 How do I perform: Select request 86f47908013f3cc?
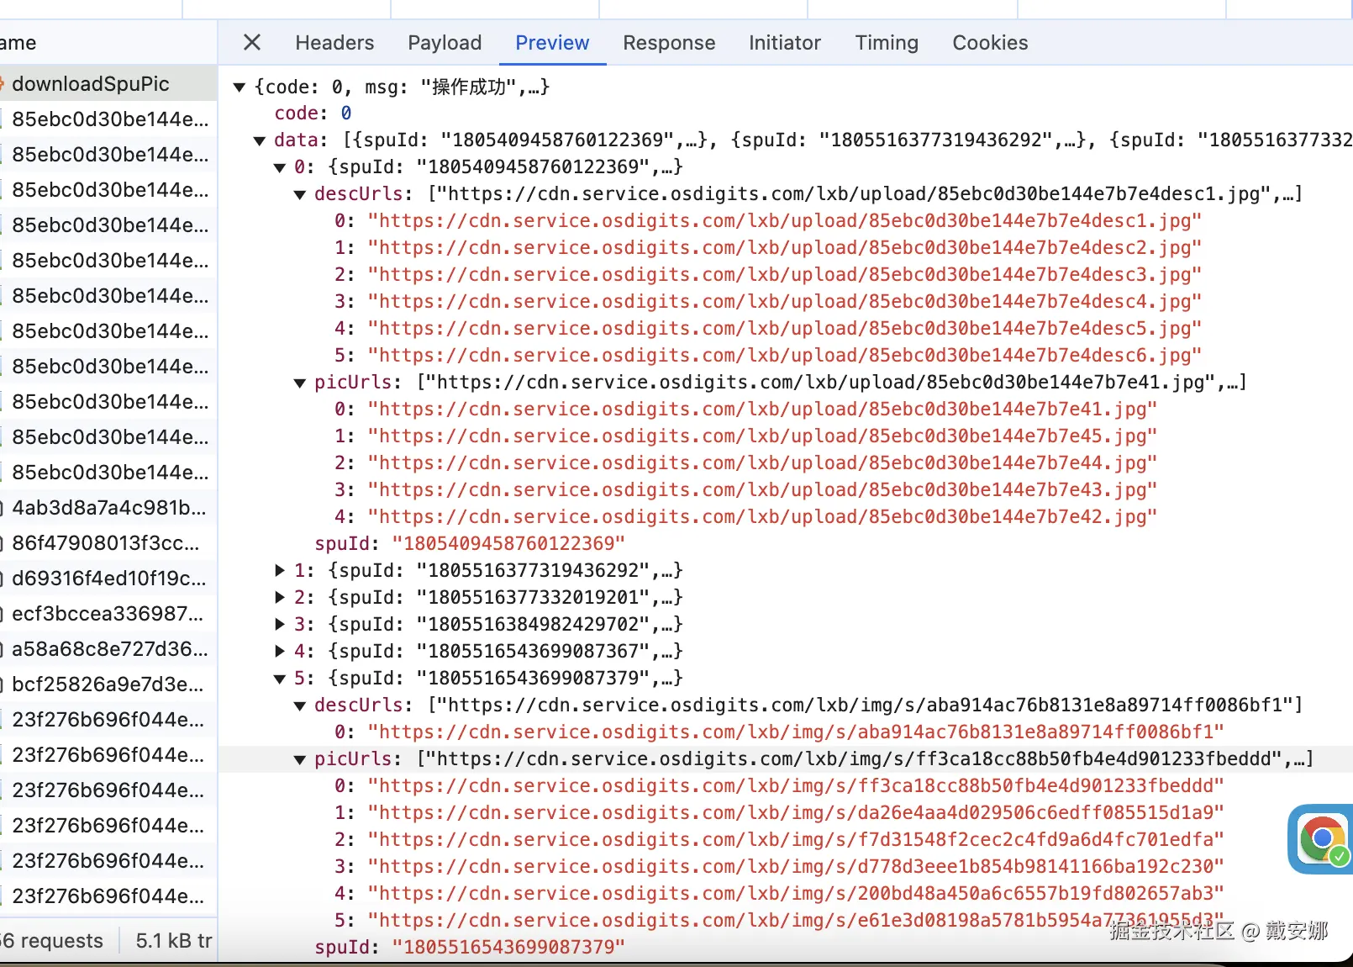click(108, 542)
